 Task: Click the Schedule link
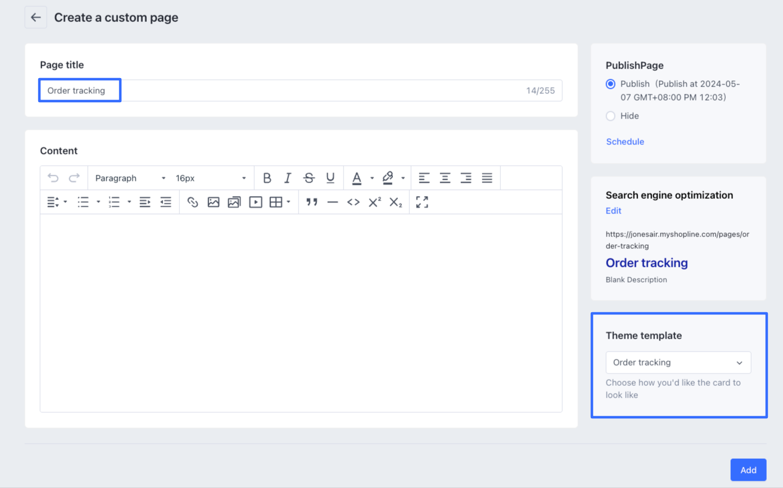tap(624, 142)
